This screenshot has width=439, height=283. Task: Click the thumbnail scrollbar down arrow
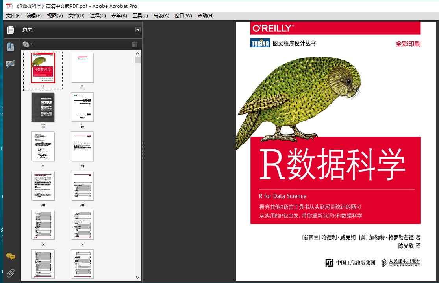click(x=137, y=278)
